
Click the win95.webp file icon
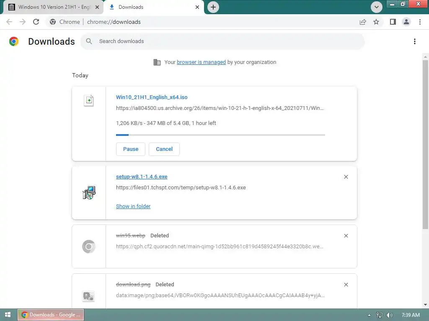click(x=89, y=247)
